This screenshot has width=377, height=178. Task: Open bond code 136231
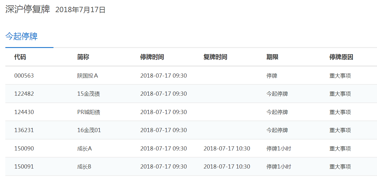[x=24, y=130]
